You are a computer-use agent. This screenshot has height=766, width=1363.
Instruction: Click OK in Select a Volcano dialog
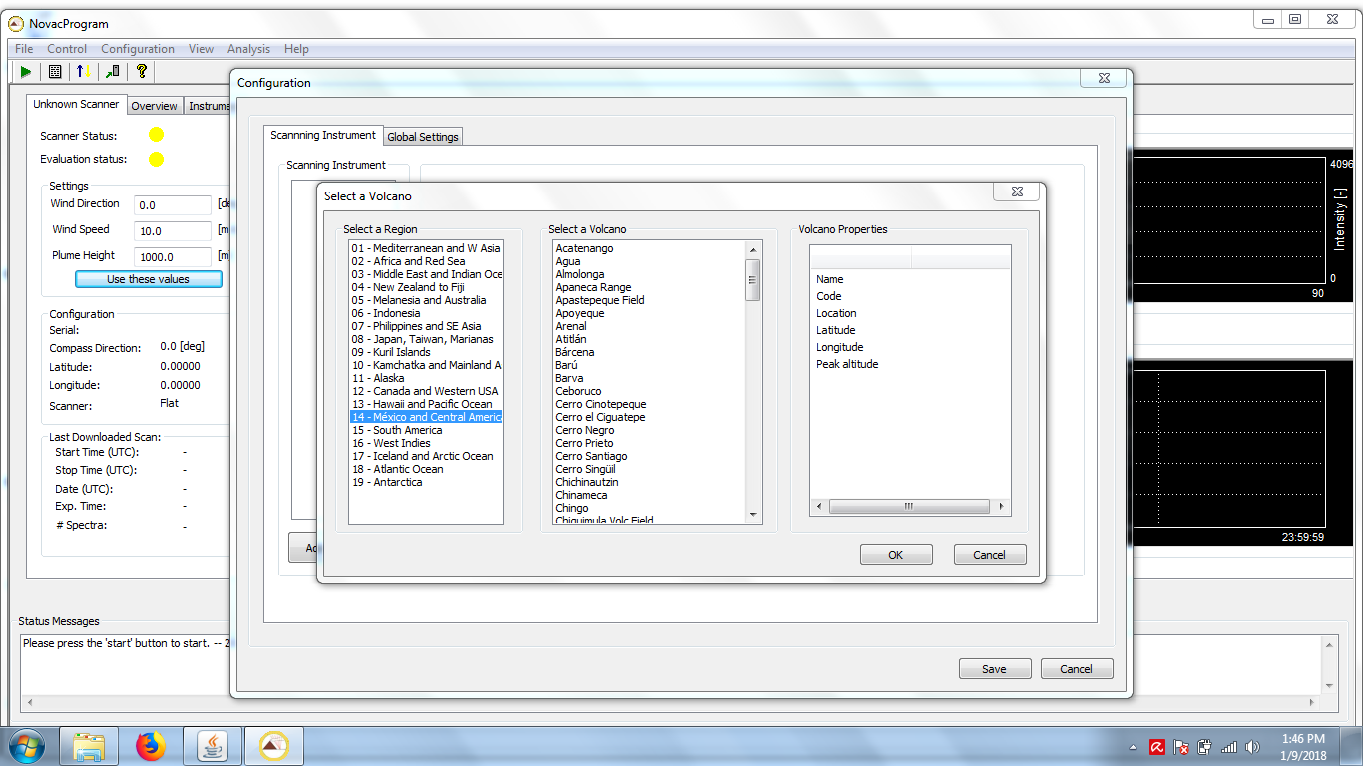pos(896,555)
